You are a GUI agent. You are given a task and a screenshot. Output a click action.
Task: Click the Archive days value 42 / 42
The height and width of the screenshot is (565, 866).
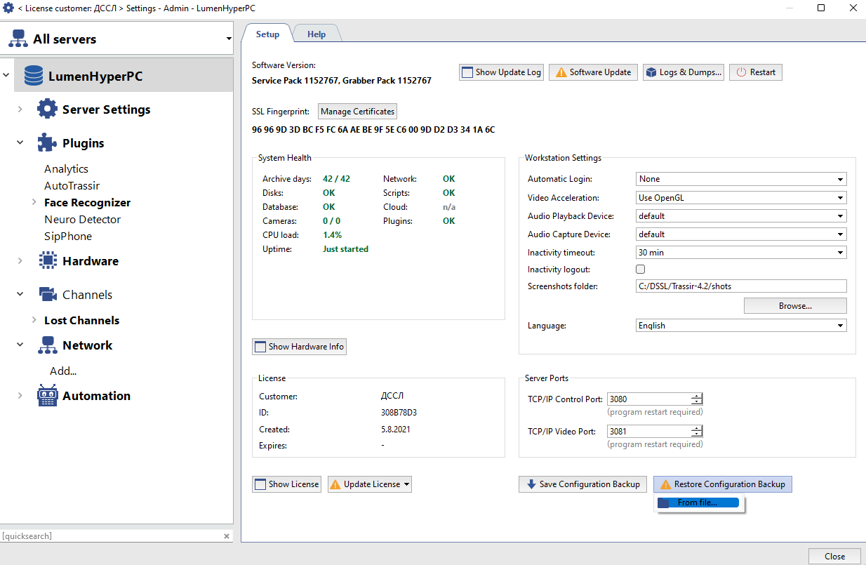[336, 179]
